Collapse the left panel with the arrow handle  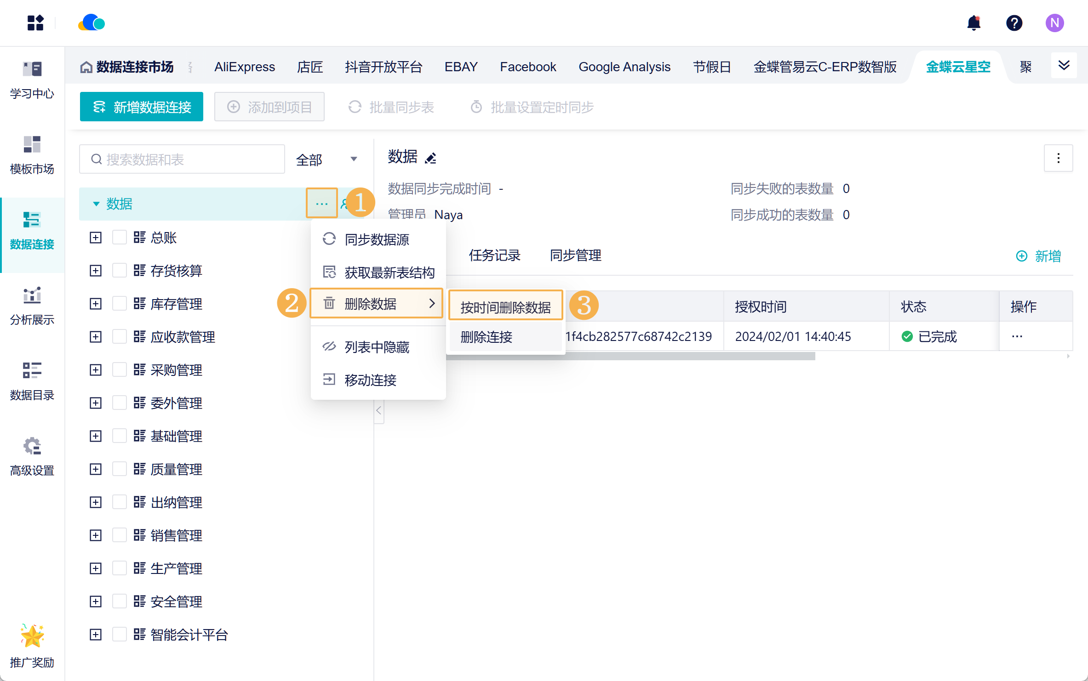(379, 410)
